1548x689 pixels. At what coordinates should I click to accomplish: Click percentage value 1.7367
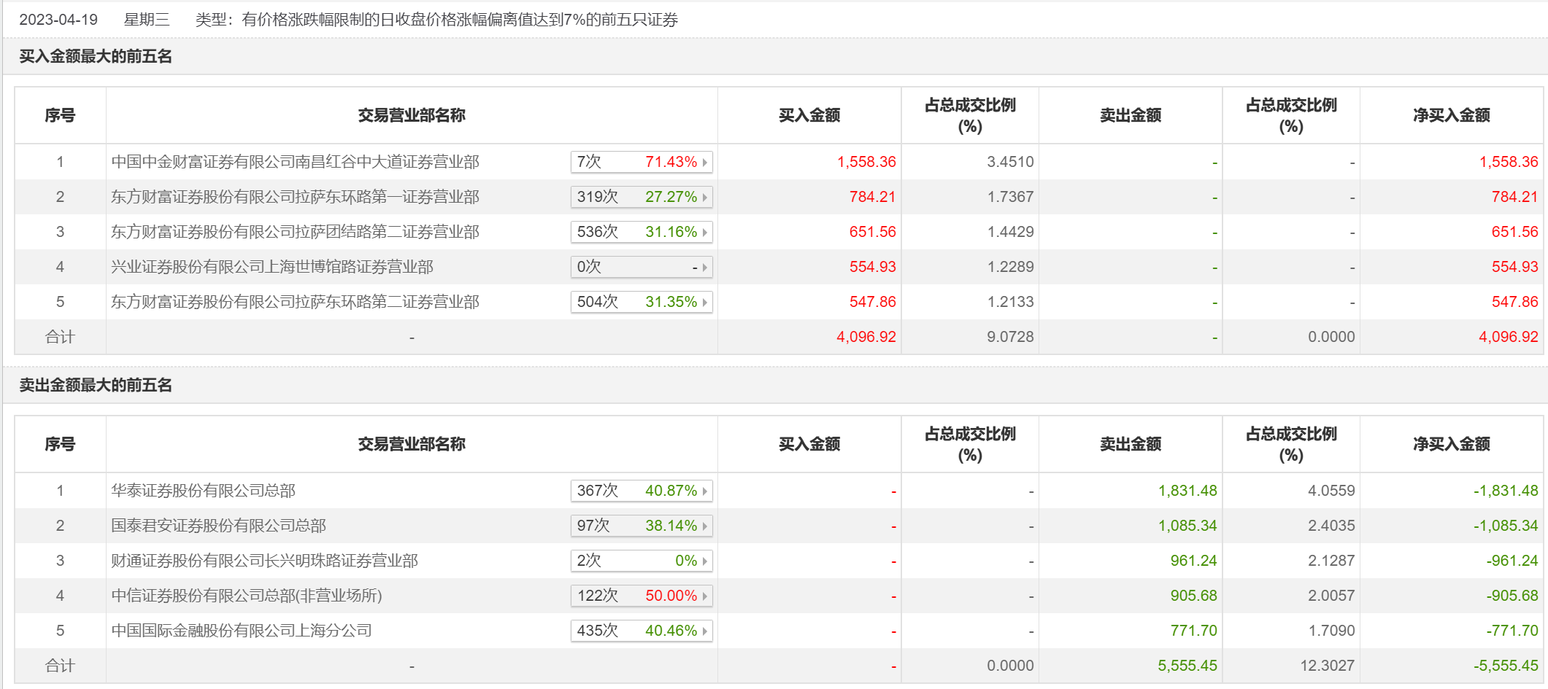coord(1010,197)
